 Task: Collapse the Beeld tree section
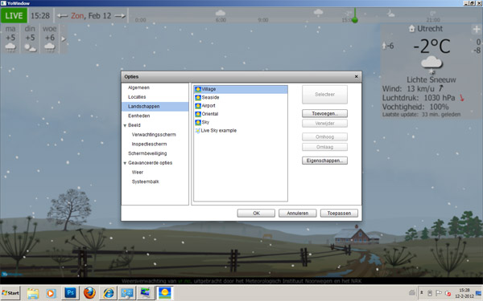click(x=125, y=125)
